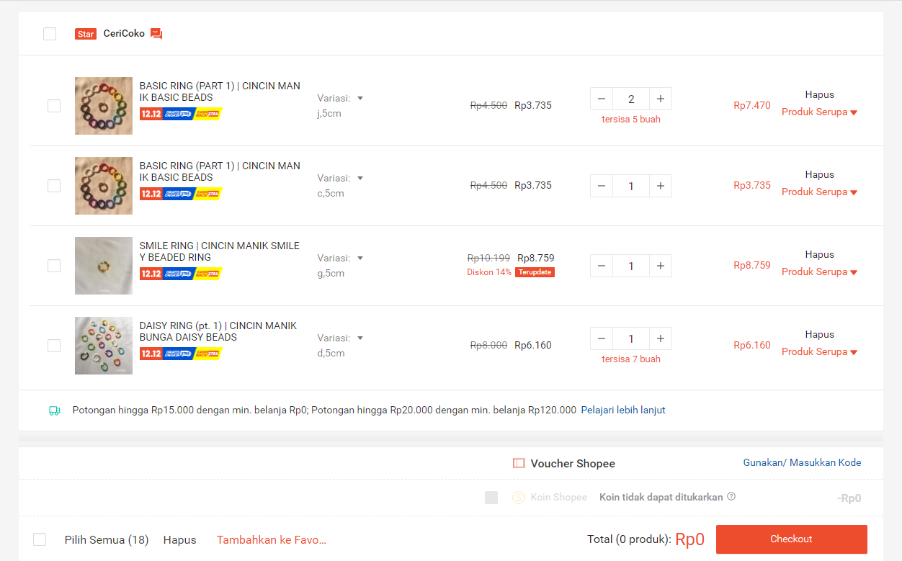Click Hapus in the bottom bar
Screen dimensions: 902x561
179,540
